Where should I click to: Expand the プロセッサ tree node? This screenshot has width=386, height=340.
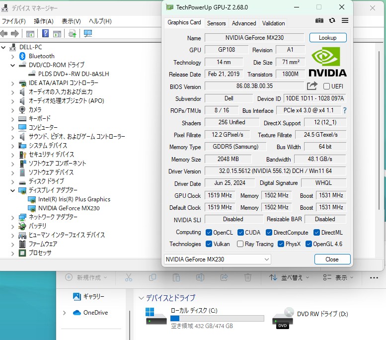tap(12, 254)
